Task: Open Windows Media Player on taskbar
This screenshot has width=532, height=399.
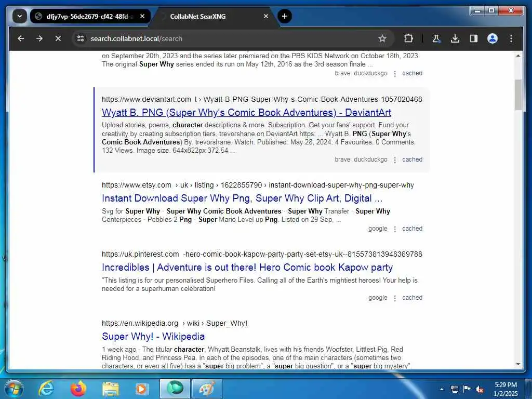Action: 142,389
